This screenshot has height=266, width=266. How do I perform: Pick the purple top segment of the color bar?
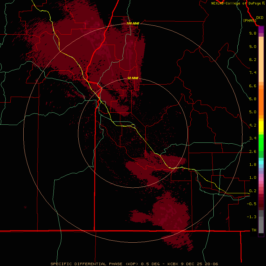tap(261, 30)
